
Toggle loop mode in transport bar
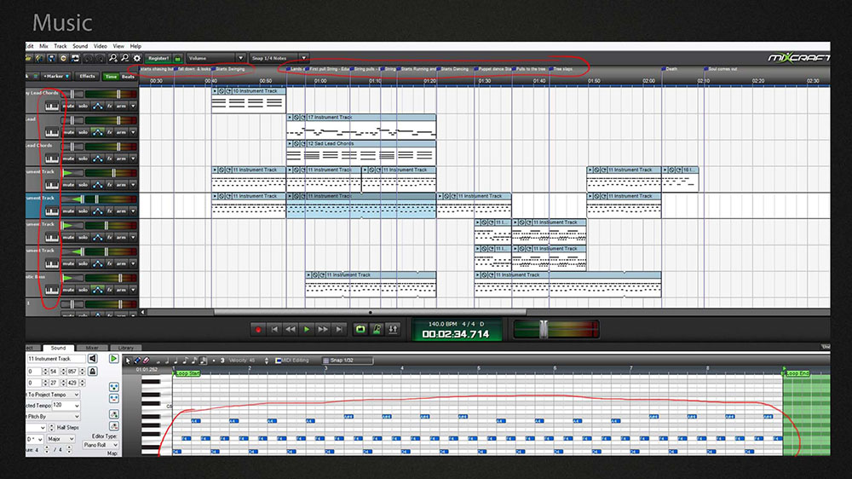click(360, 330)
